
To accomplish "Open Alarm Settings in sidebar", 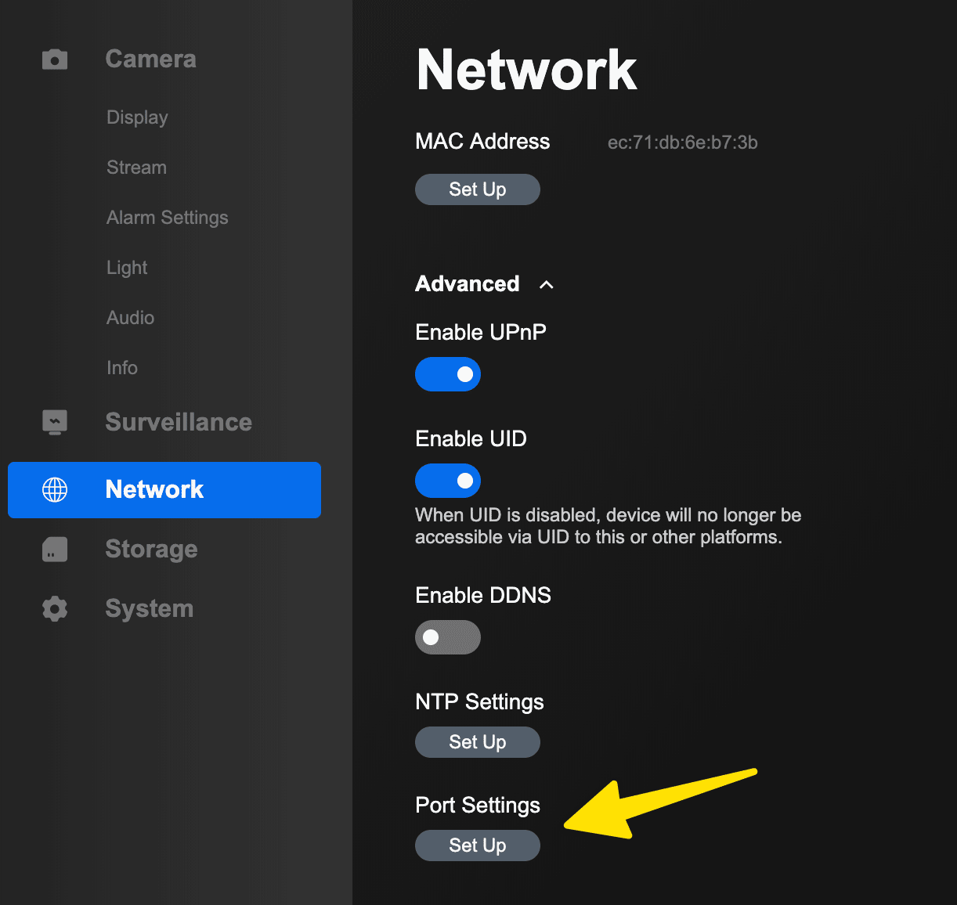I will pos(168,218).
